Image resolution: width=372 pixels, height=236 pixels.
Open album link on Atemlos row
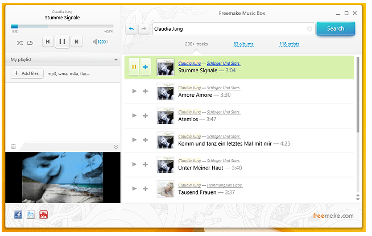[x=224, y=112]
